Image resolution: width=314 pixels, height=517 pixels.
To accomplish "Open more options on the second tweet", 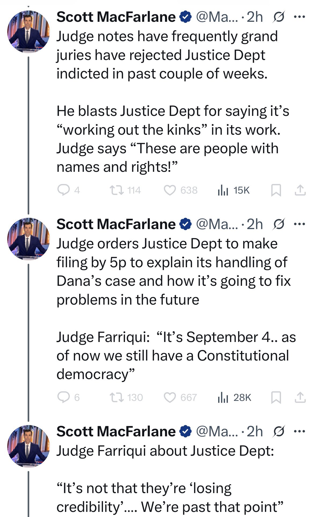I will point(300,224).
